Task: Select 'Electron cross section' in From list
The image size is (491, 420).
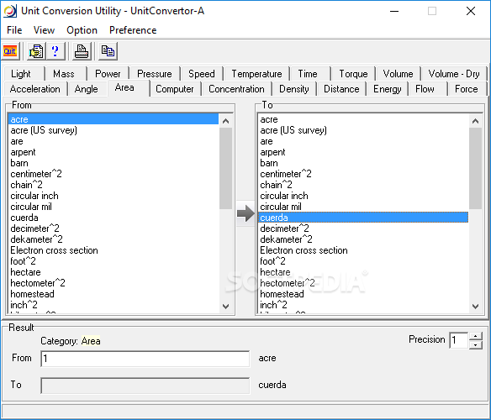Action: pos(114,250)
